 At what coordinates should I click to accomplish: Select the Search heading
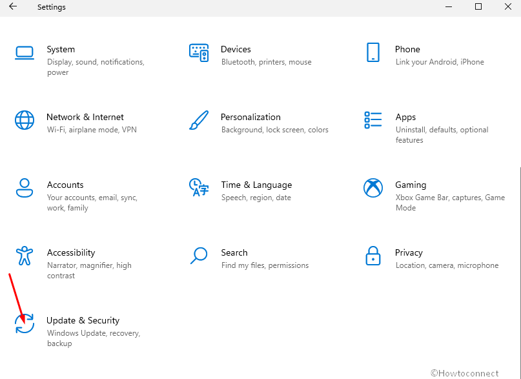coord(234,252)
